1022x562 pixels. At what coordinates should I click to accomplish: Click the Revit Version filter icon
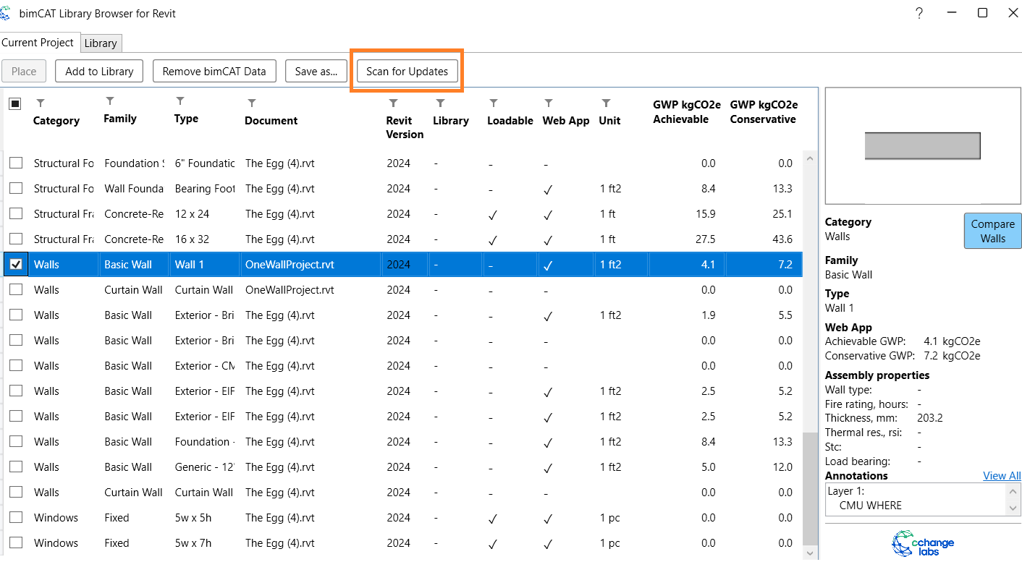coord(393,103)
